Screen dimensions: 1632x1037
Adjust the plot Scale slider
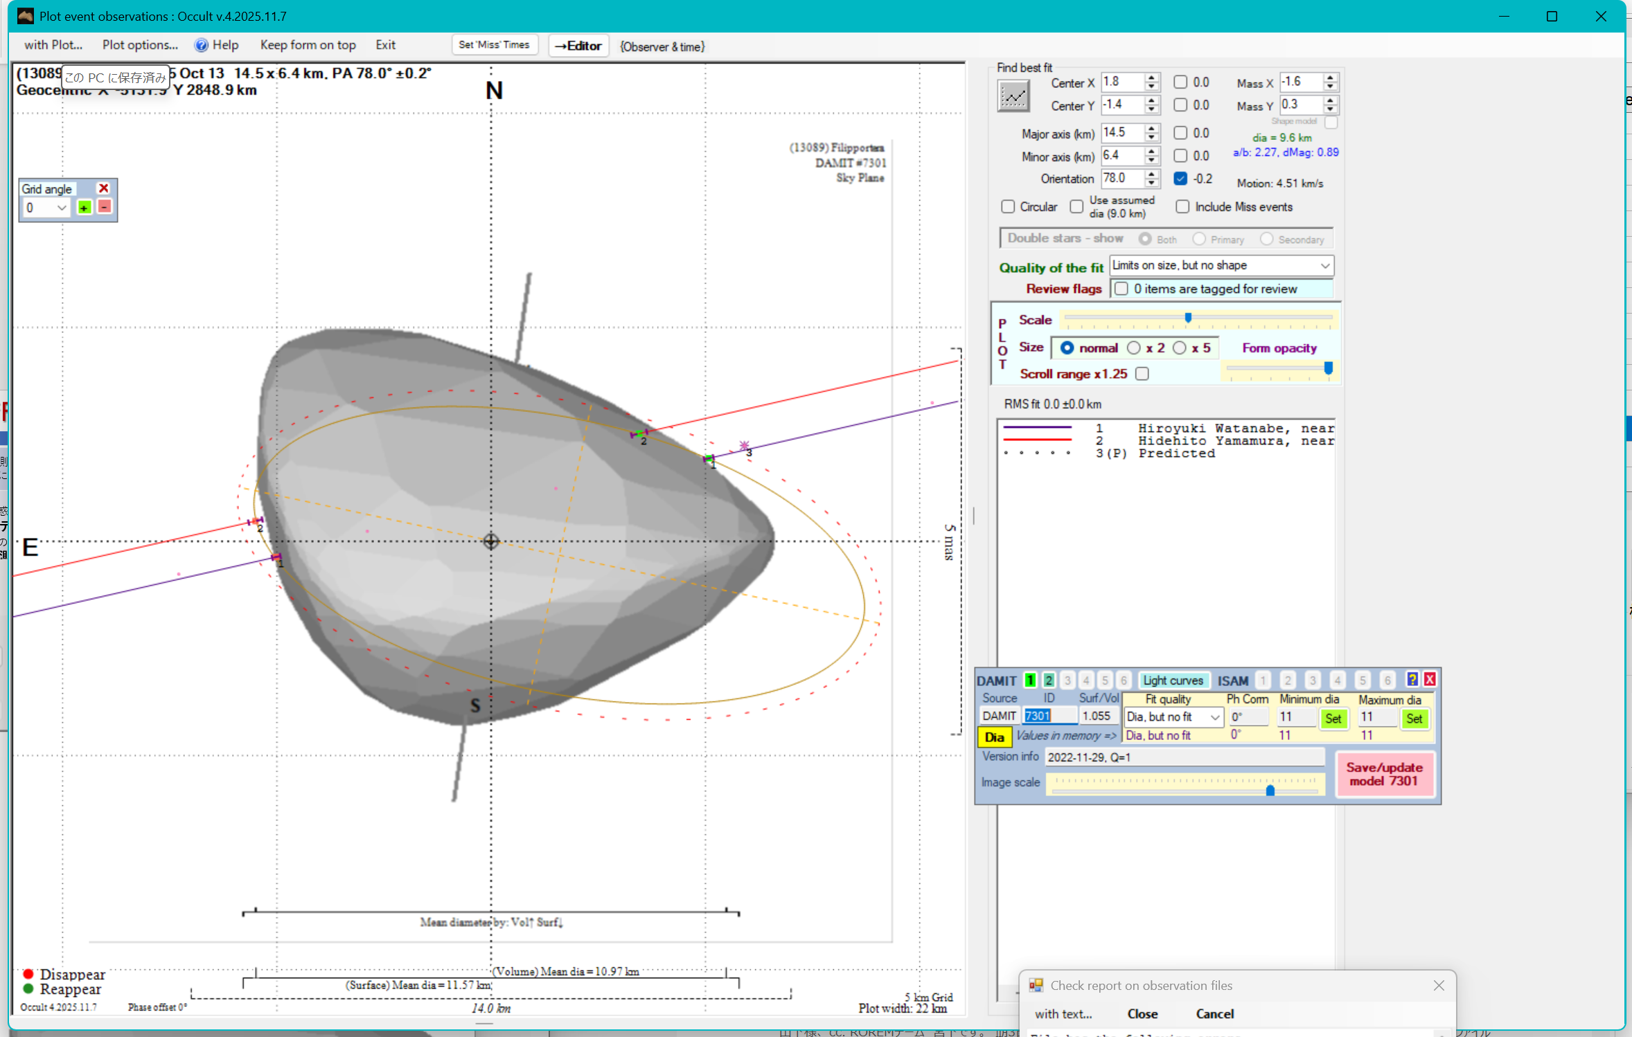pyautogui.click(x=1188, y=318)
